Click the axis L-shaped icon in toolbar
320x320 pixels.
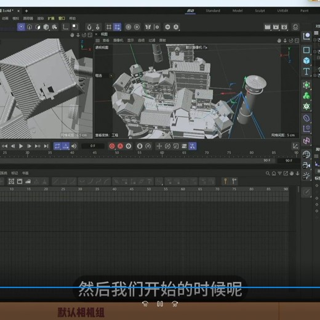click(x=66, y=27)
